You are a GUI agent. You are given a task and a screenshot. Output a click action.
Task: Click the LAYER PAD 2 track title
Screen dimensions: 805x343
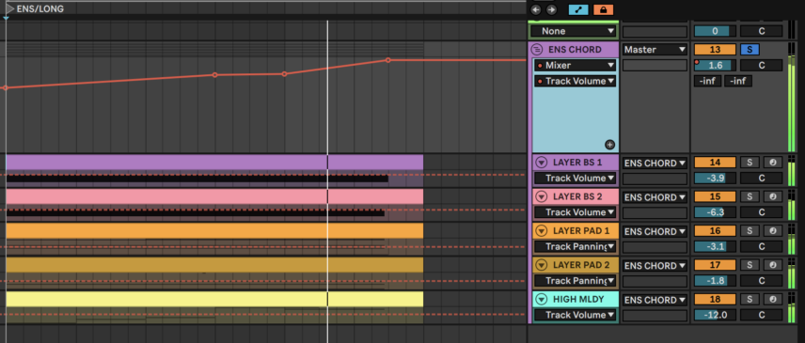pyautogui.click(x=581, y=265)
